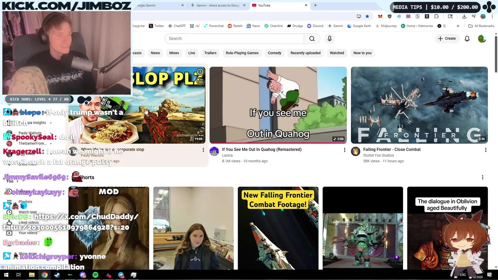Select the Mixes filter chip
The image size is (498, 280).
click(174, 53)
